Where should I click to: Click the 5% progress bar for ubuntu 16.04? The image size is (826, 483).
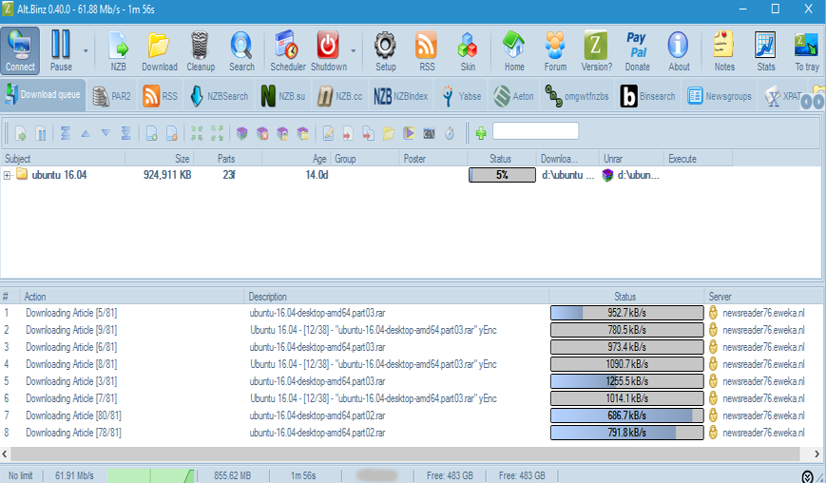point(502,175)
